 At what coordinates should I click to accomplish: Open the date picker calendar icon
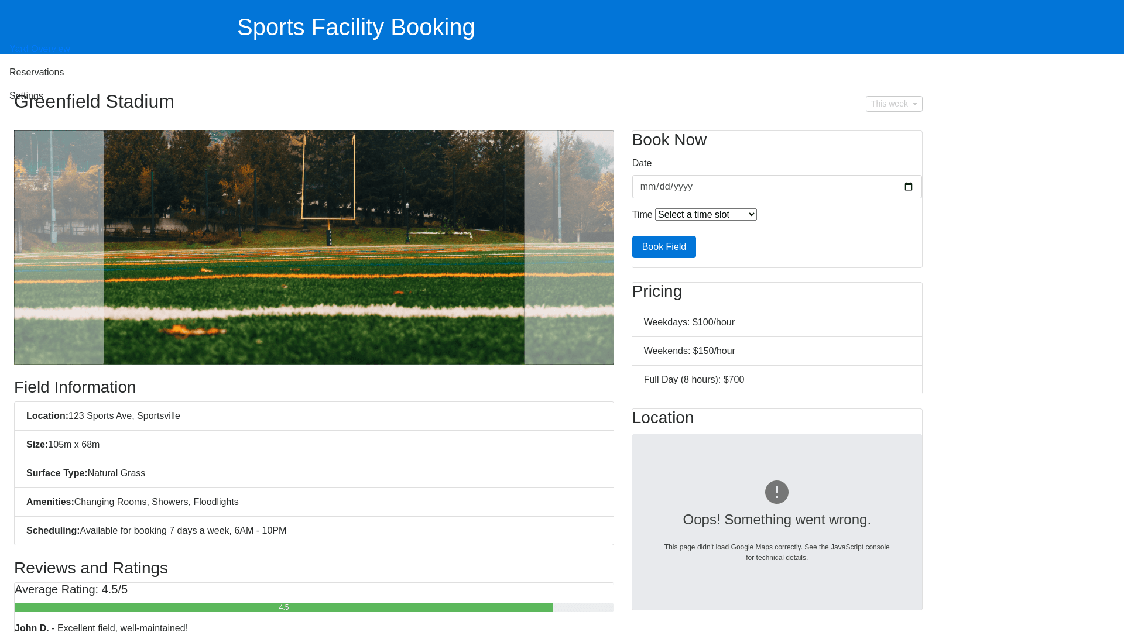pos(908,187)
